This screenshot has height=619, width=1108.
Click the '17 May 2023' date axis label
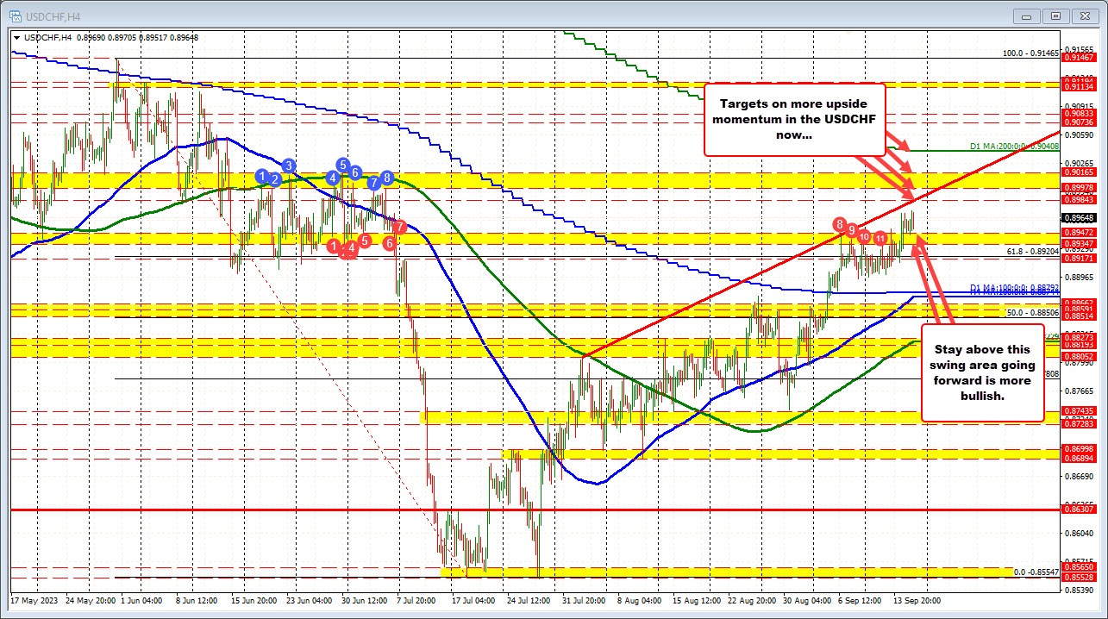[x=34, y=600]
